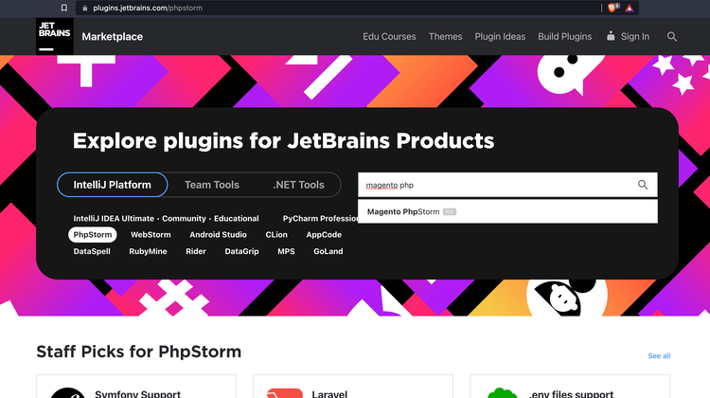Image resolution: width=710 pixels, height=398 pixels.
Task: Open the Symfony Support plugin title
Action: 137,393
